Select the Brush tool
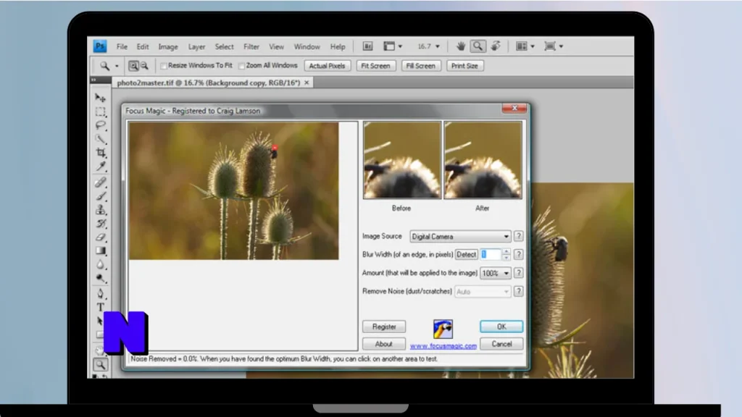742x417 pixels. (100, 196)
